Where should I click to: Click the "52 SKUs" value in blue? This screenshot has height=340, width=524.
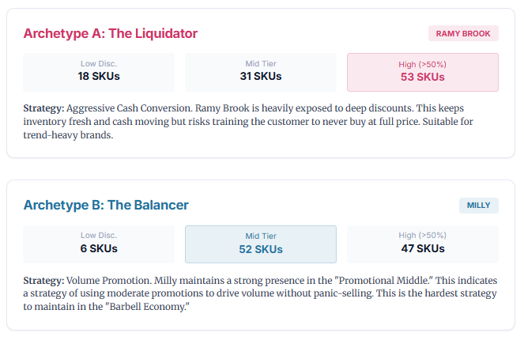click(261, 250)
